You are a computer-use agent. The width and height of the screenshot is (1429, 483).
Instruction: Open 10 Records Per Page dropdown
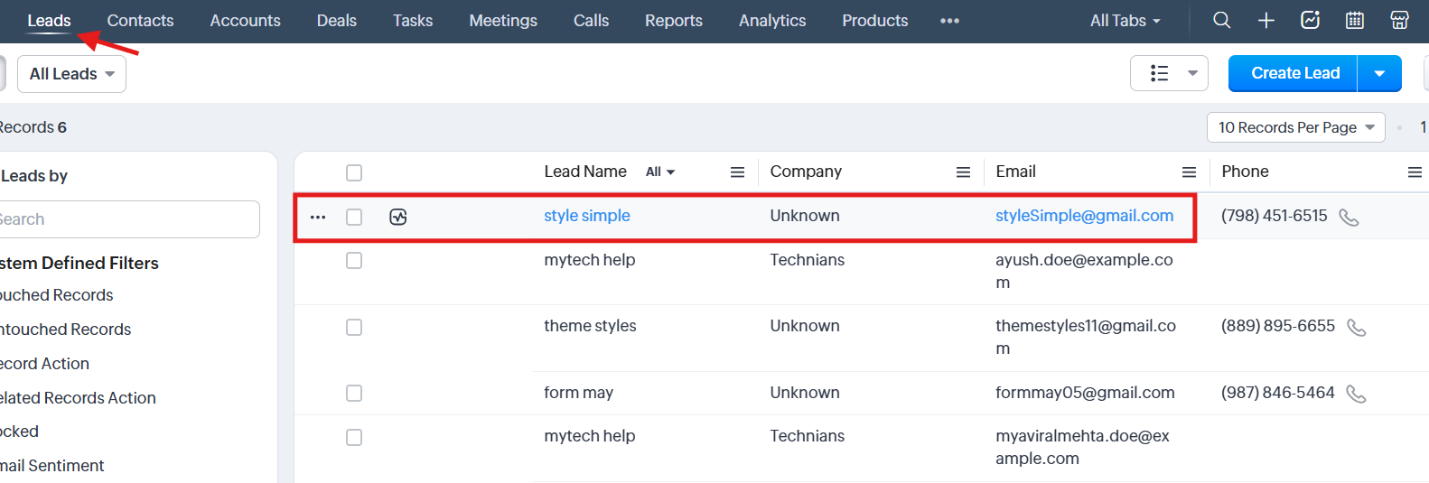1295,127
